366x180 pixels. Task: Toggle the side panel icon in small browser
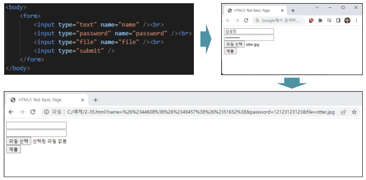338,20
